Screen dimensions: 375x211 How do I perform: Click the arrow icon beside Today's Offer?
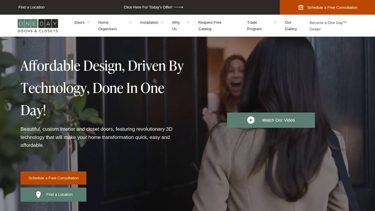click(178, 7)
